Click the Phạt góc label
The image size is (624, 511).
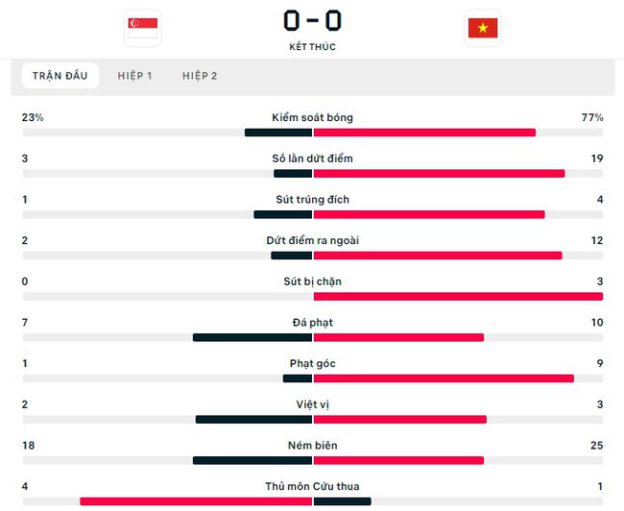tap(312, 364)
